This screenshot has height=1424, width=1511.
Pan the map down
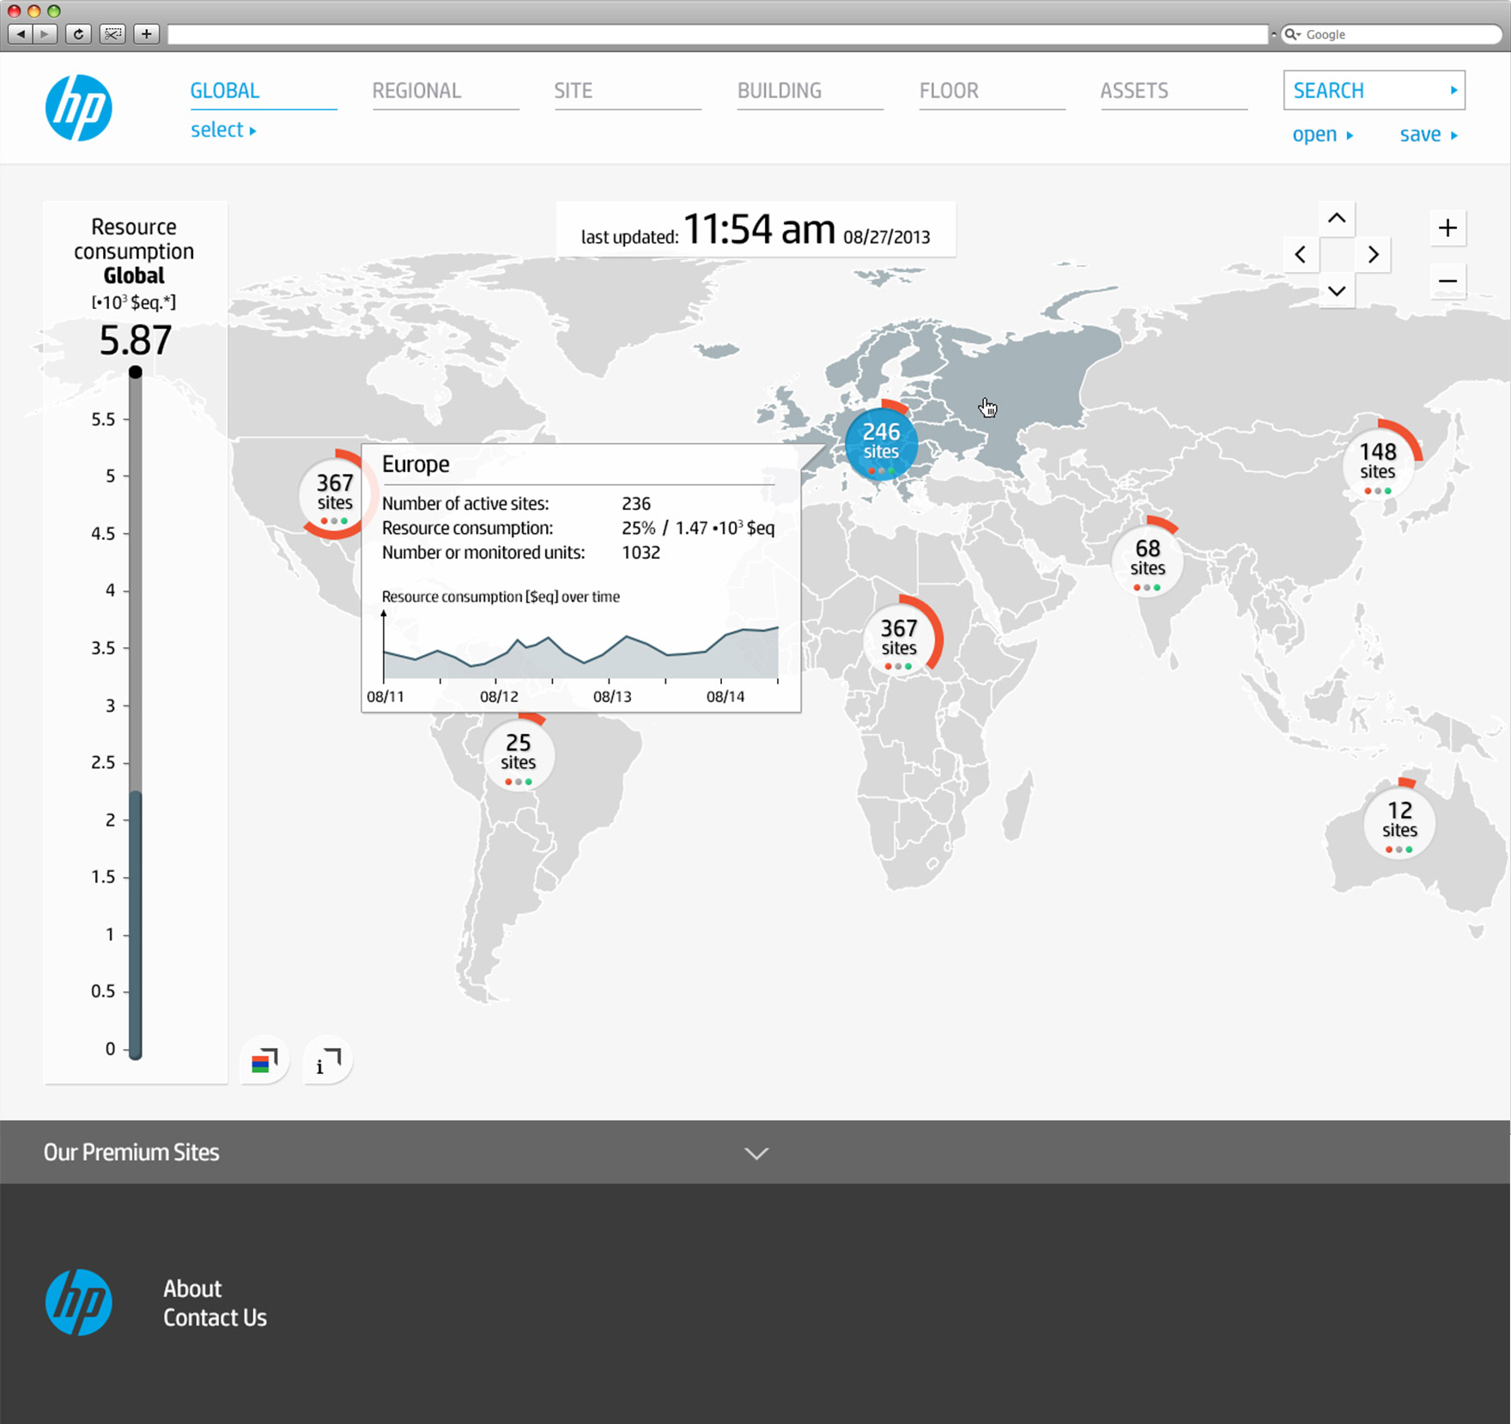coord(1337,291)
